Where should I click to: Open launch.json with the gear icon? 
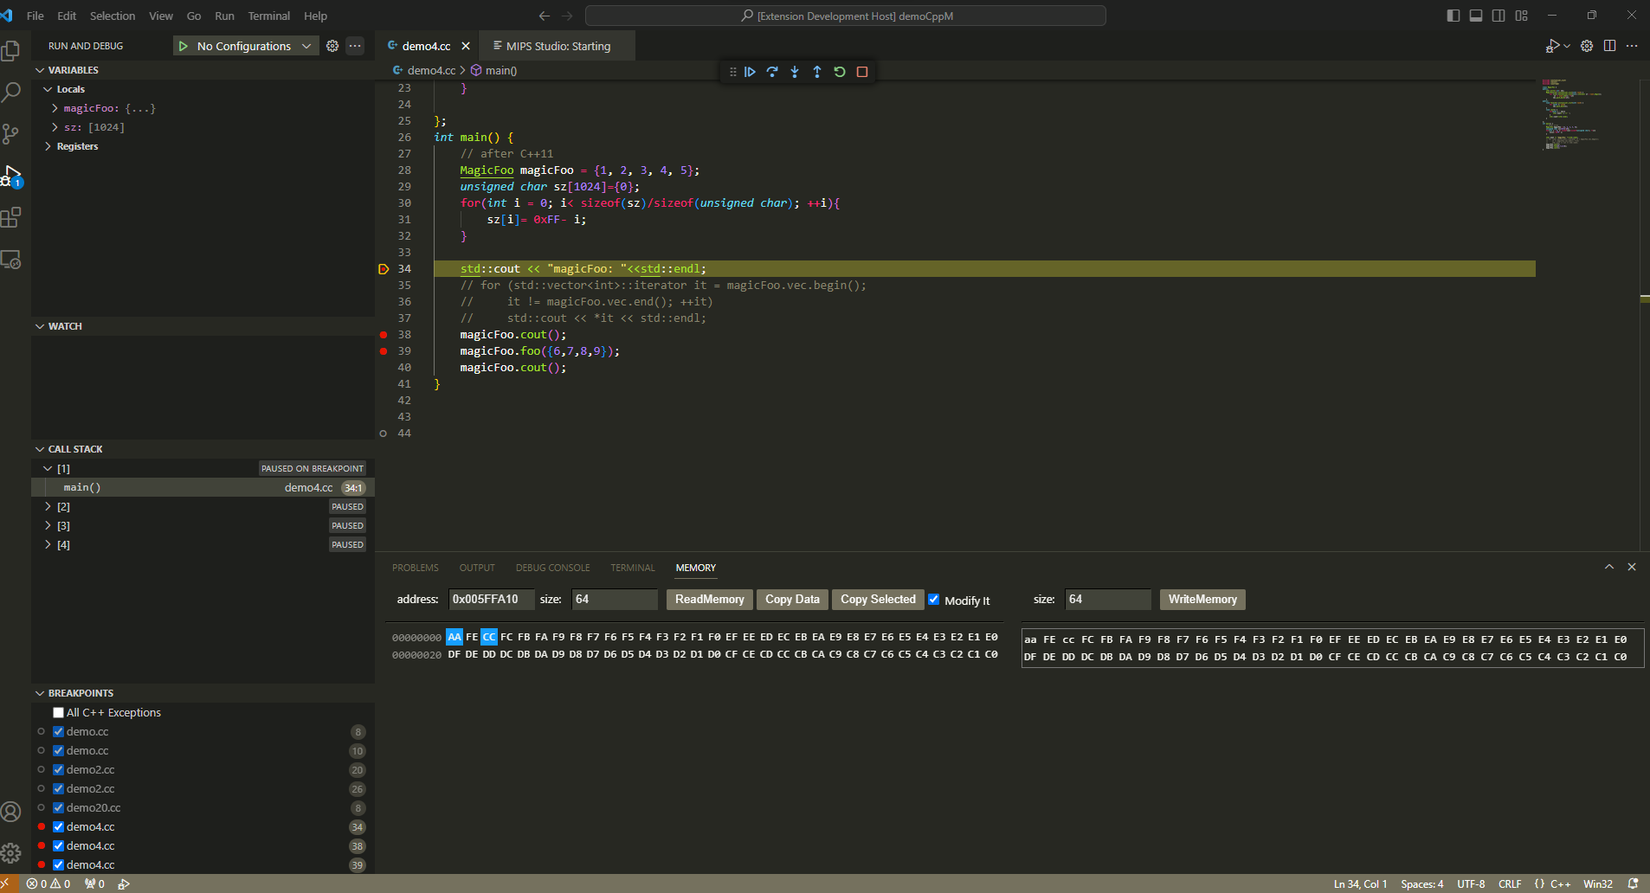tap(332, 46)
